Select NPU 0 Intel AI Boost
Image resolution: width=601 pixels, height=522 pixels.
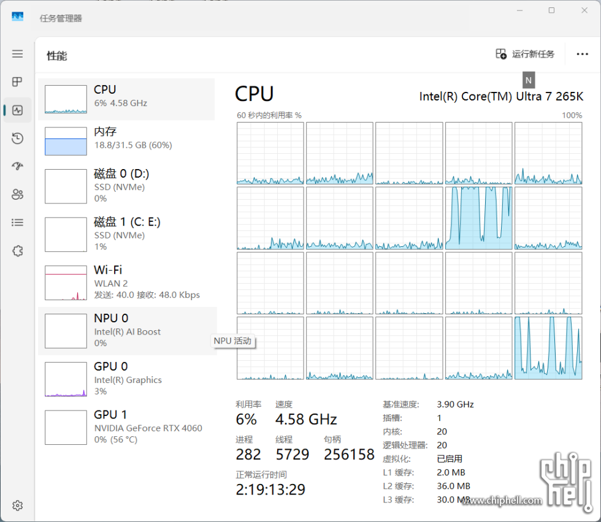126,331
